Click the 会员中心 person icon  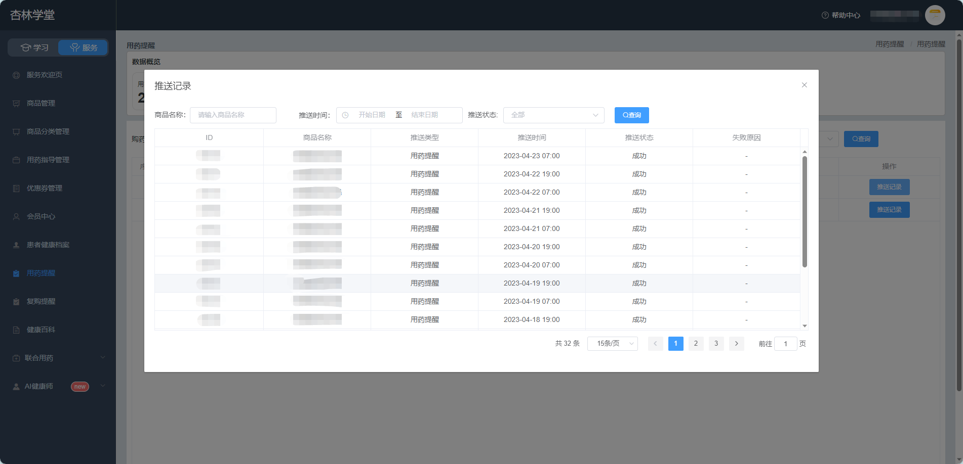(x=16, y=217)
